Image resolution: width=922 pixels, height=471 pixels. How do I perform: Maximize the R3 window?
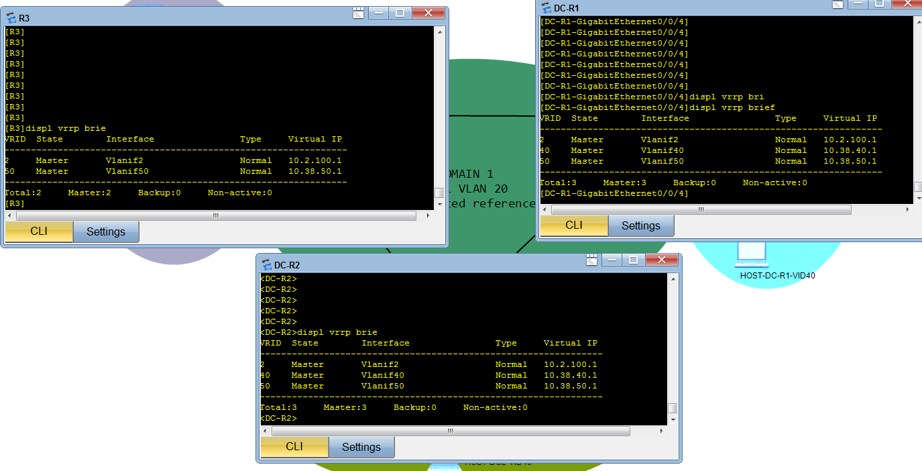[400, 12]
